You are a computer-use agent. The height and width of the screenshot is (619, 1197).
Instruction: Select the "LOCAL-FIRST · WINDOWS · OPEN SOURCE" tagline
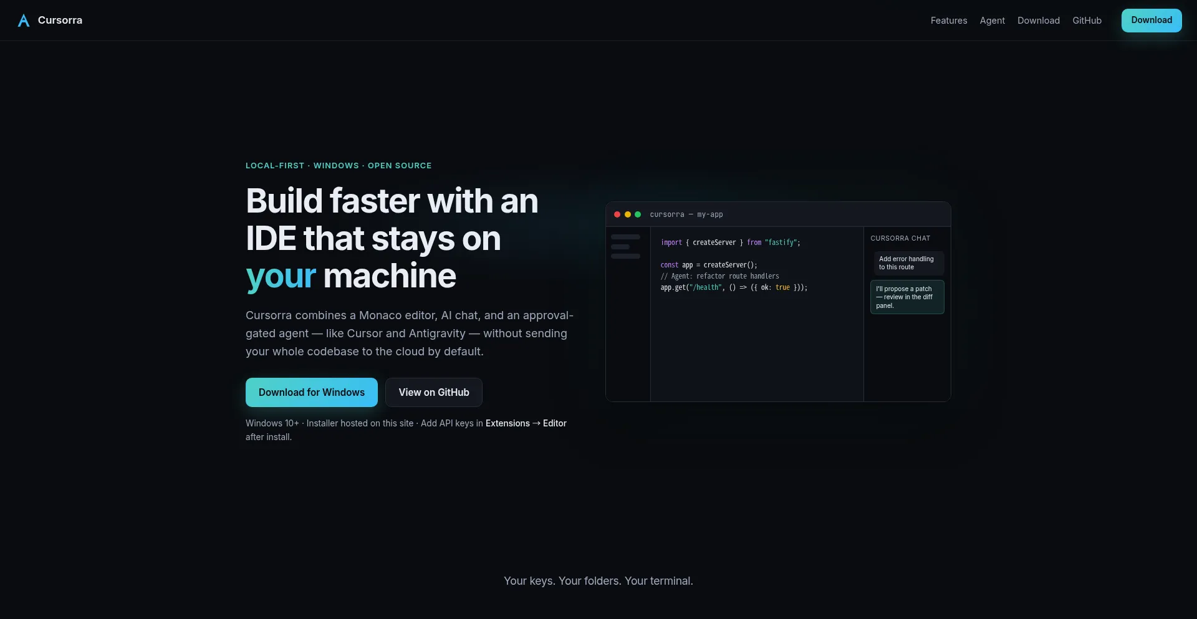[x=339, y=166]
